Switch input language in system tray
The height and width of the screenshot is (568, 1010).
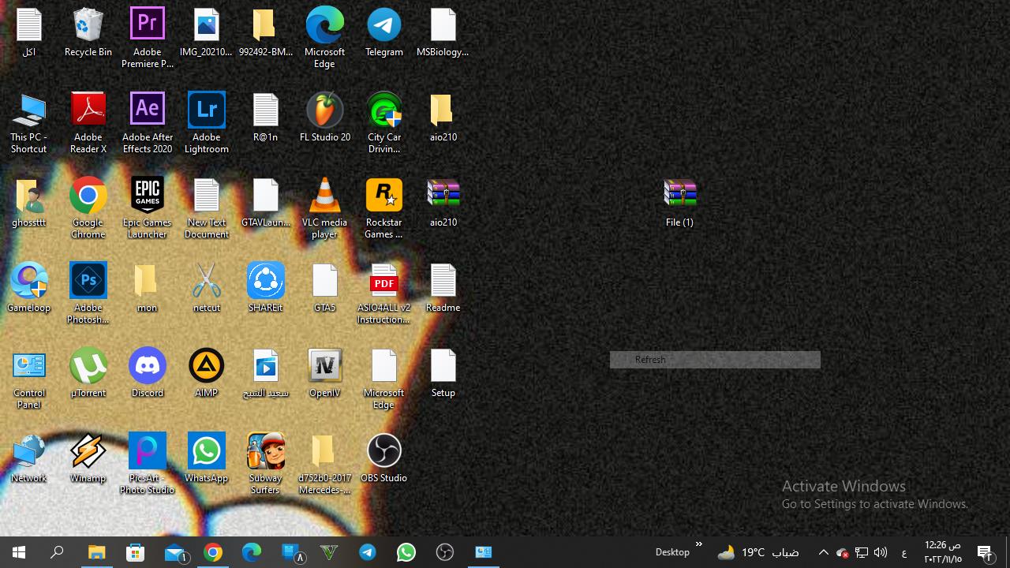pyautogui.click(x=903, y=553)
